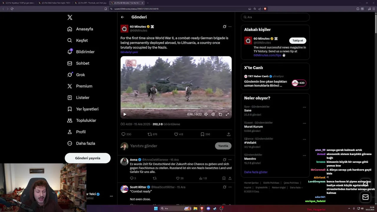Open more options for Murat Kurum trend
This screenshot has width=377, height=212.
click(x=305, y=123)
